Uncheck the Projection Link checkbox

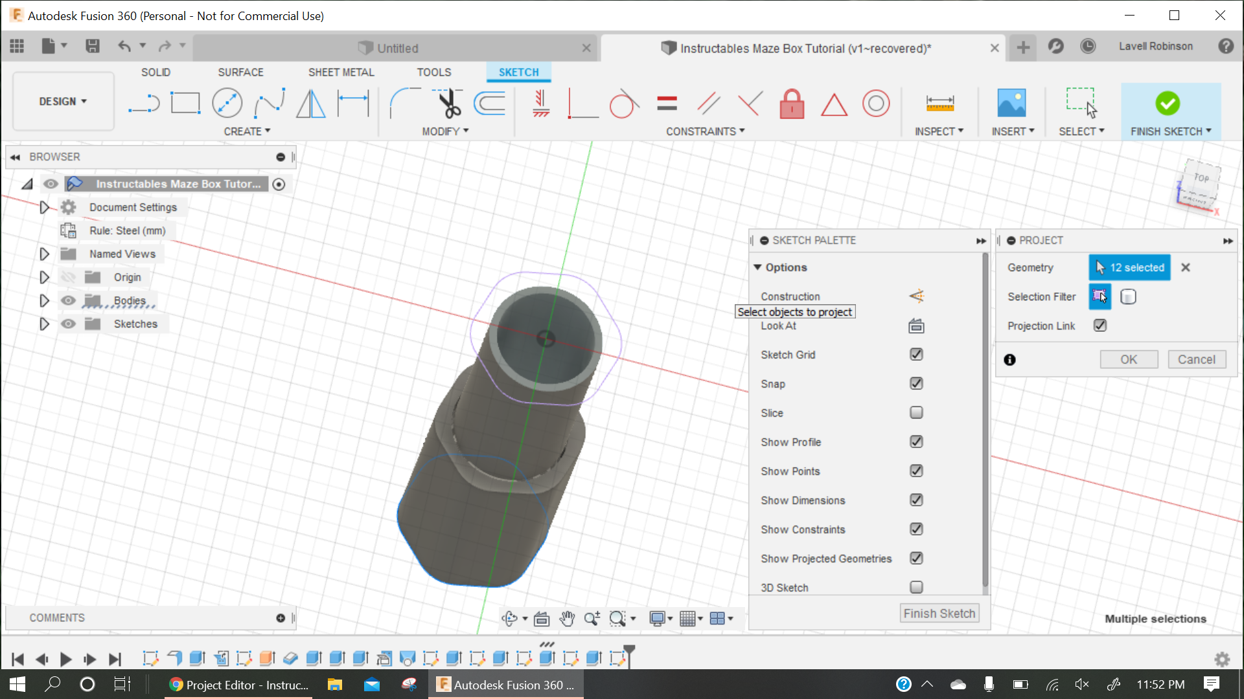(x=1100, y=326)
